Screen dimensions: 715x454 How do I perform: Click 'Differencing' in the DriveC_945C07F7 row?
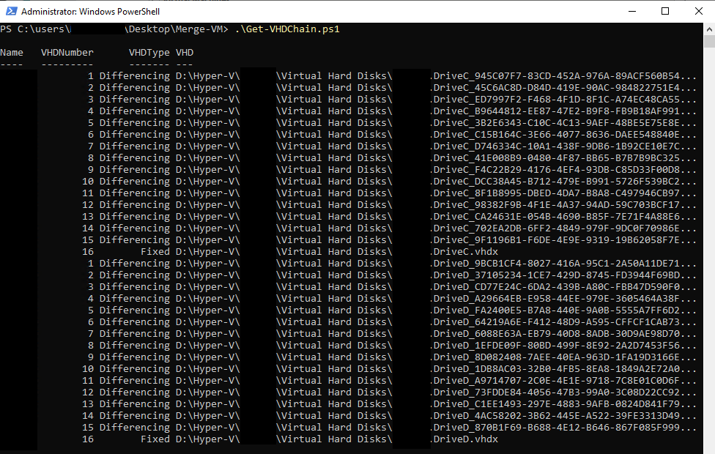pos(135,75)
